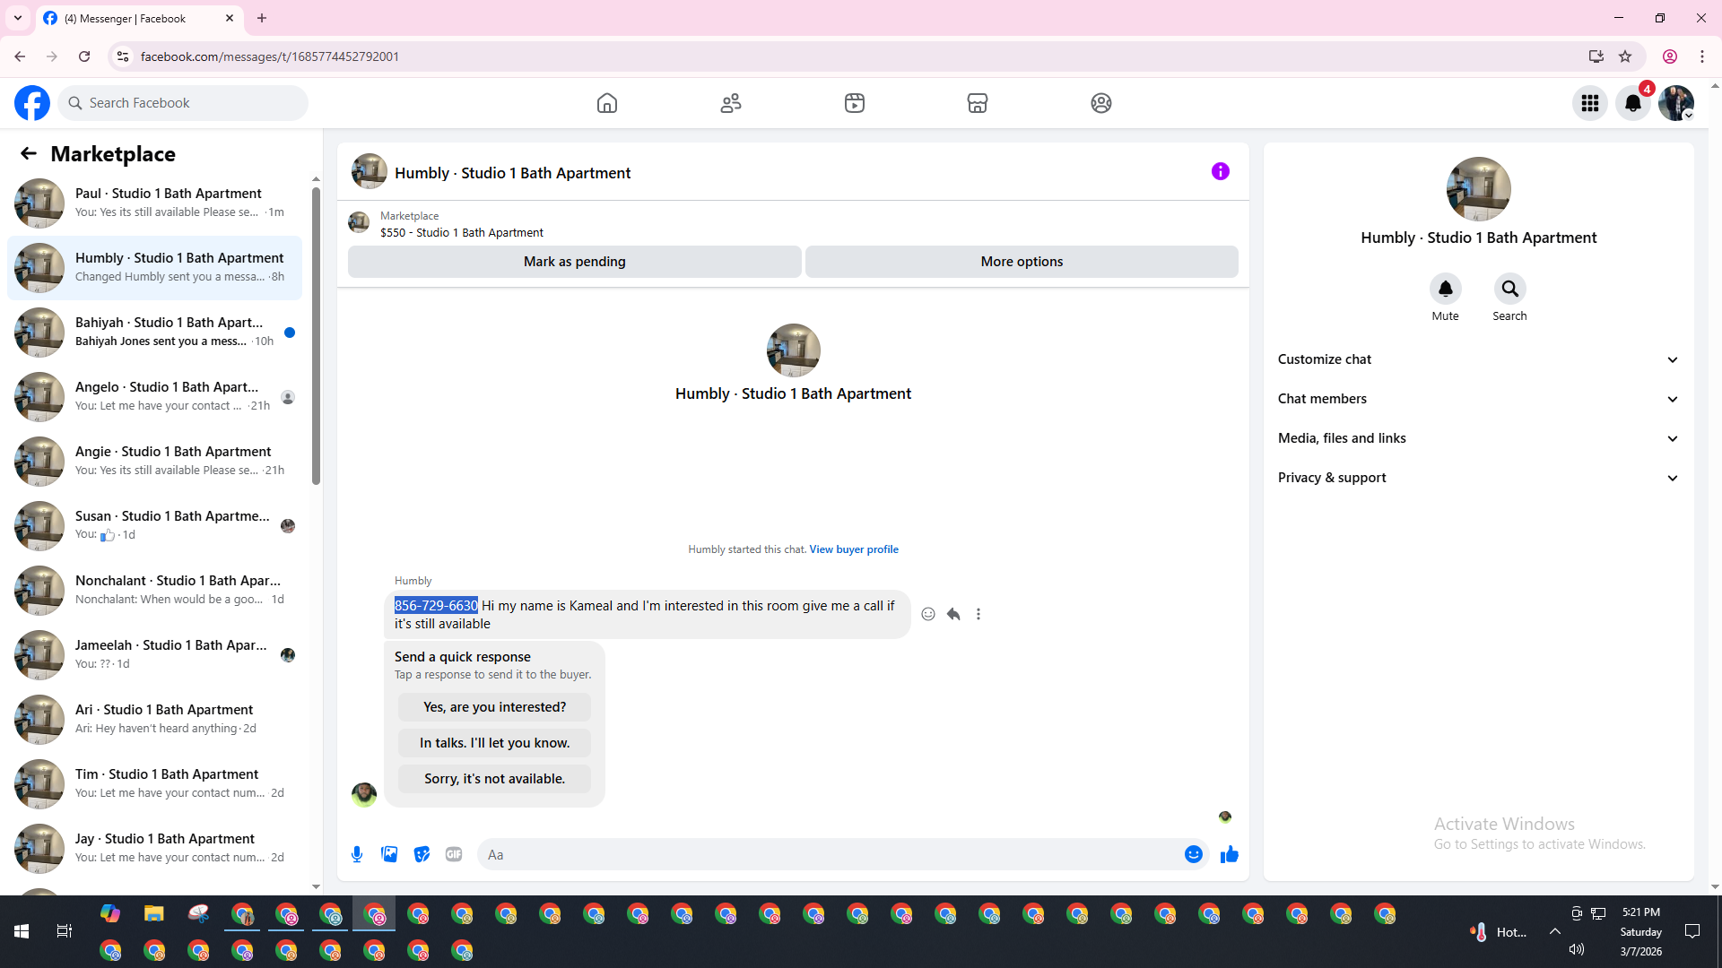Image resolution: width=1722 pixels, height=968 pixels.
Task: Go back using the Marketplace back arrow
Action: [x=29, y=154]
